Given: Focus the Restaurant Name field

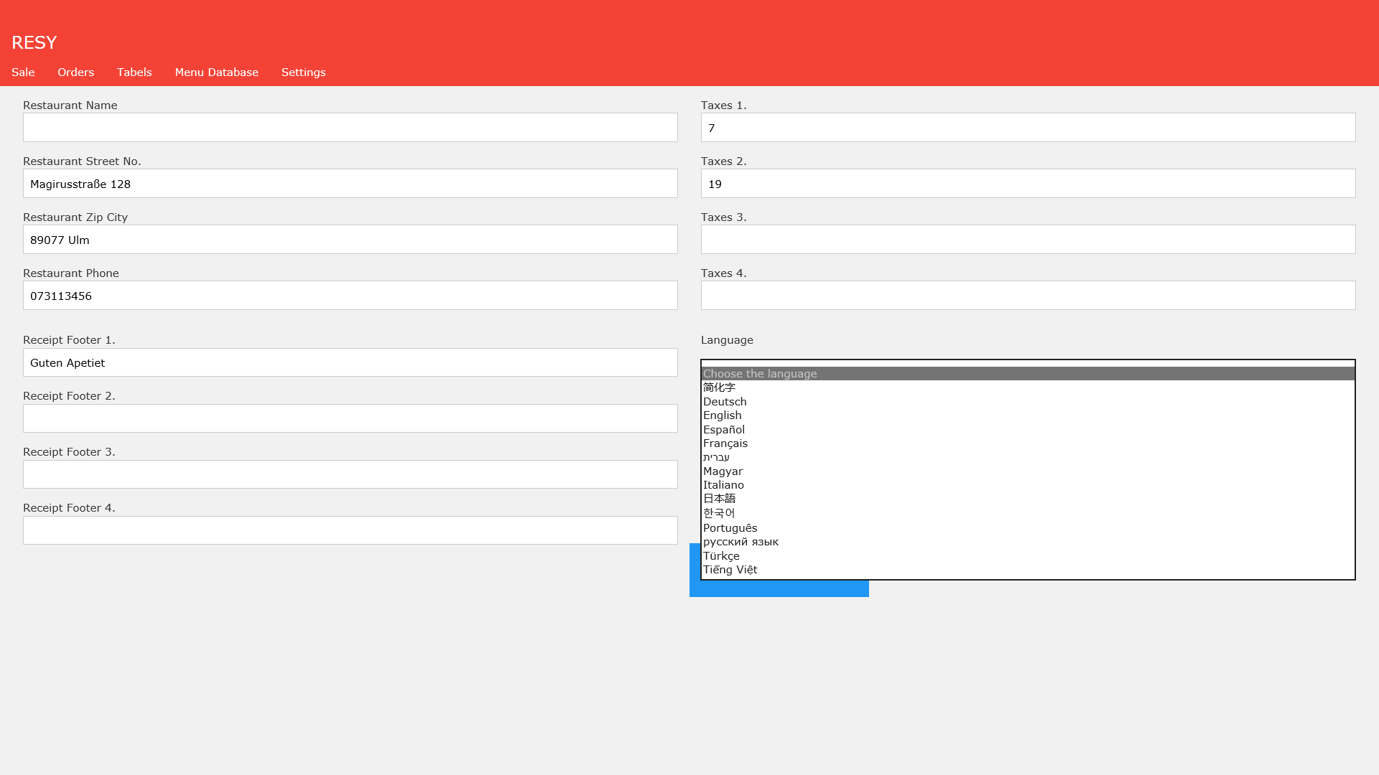Looking at the screenshot, I should click(350, 128).
